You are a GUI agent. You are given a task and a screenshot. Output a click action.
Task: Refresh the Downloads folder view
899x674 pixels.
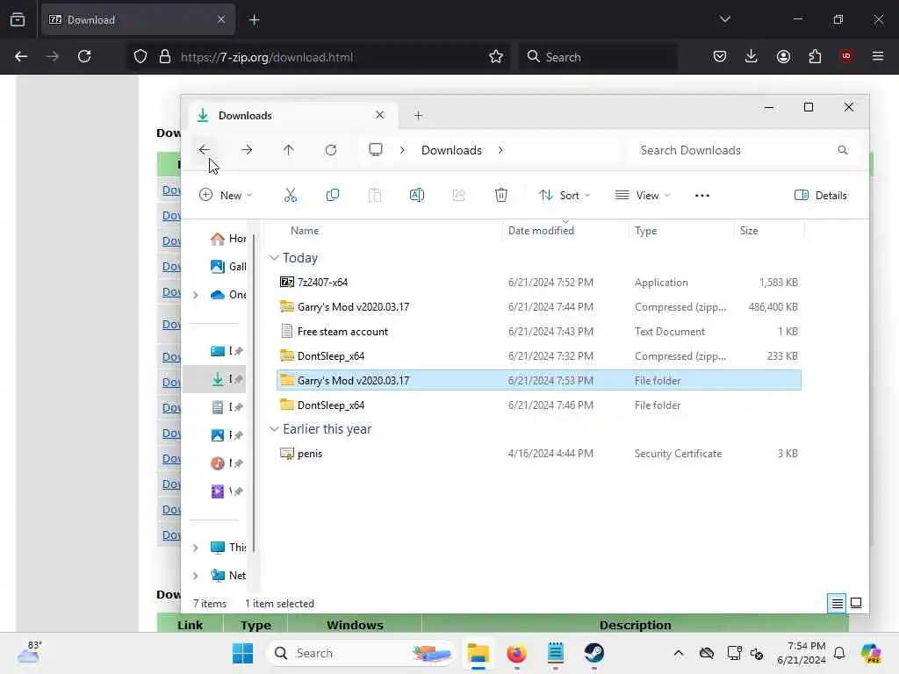[331, 150]
